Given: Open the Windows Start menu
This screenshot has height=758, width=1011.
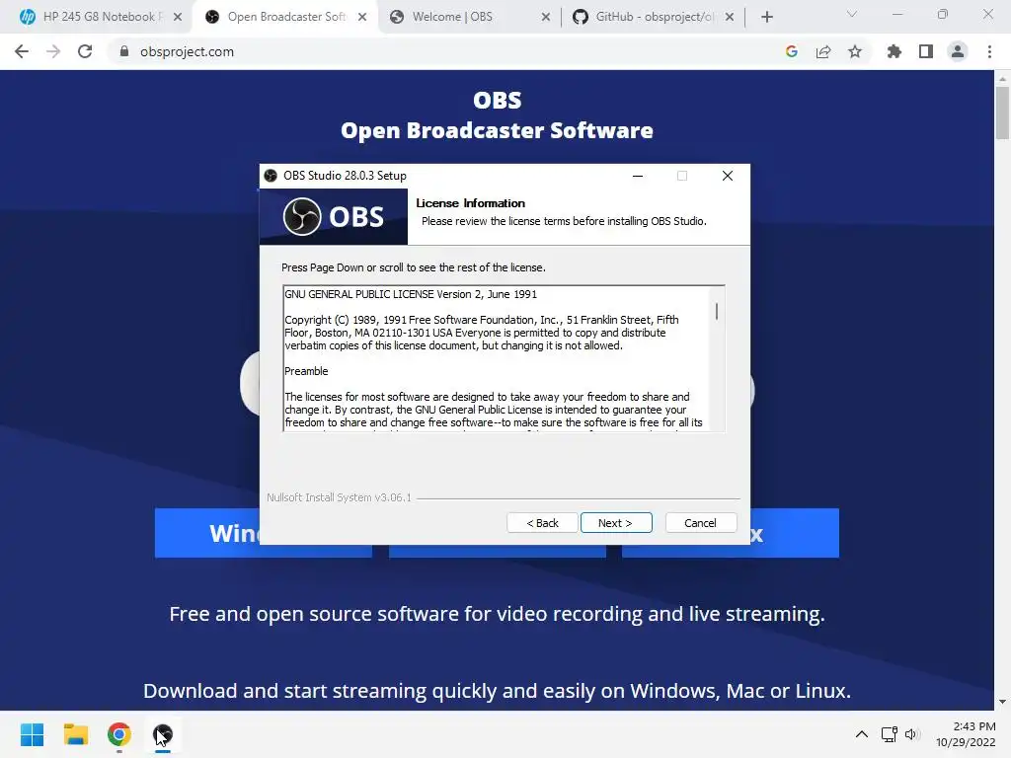Looking at the screenshot, I should (32, 734).
